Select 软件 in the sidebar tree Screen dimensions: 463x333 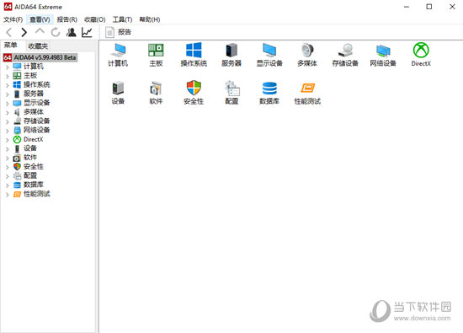pyautogui.click(x=30, y=158)
